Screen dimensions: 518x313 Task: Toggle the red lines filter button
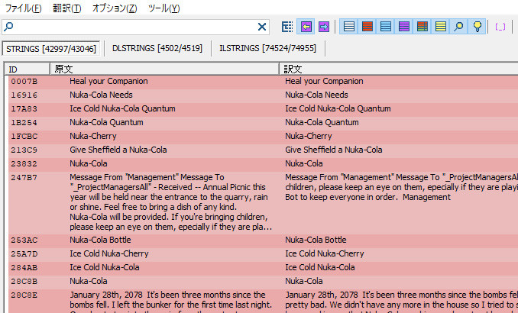367,27
